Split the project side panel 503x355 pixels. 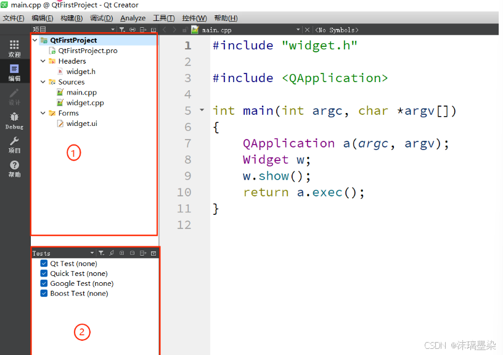tap(143, 30)
